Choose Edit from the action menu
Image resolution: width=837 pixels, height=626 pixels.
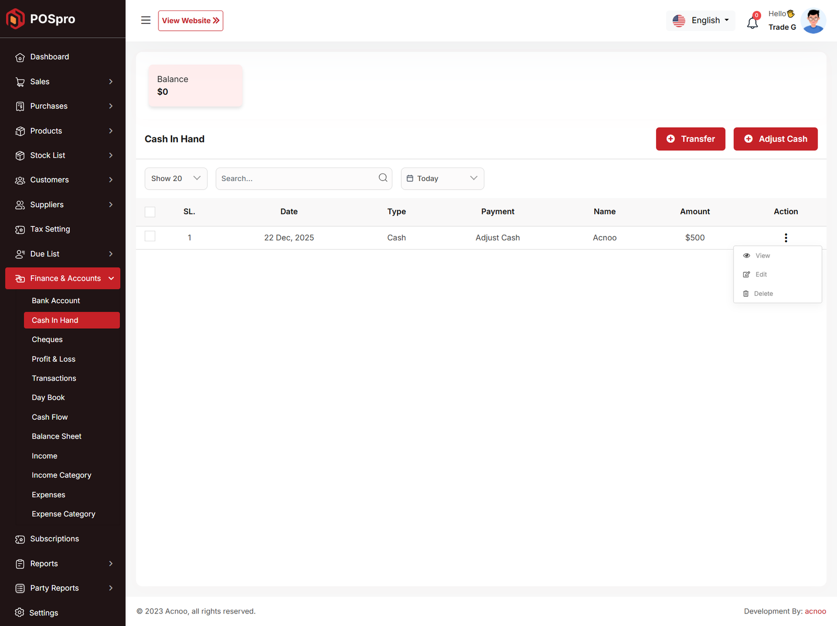761,275
